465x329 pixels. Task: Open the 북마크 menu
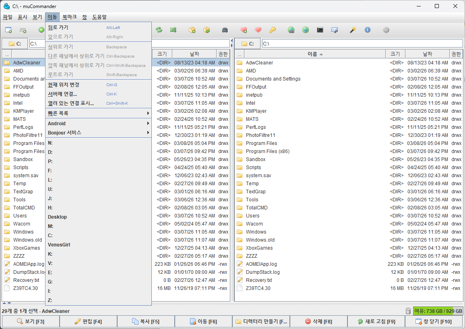click(x=69, y=17)
